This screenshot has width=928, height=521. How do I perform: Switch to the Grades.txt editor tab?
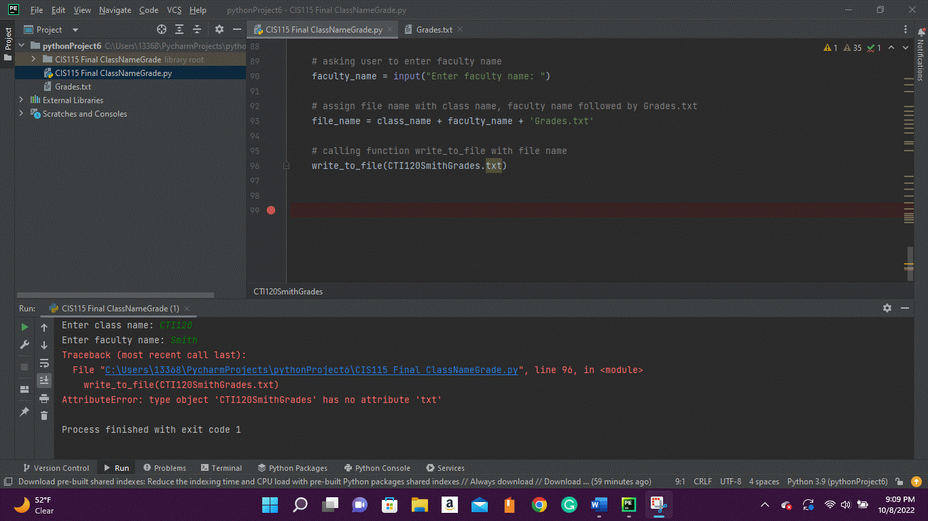coord(433,30)
